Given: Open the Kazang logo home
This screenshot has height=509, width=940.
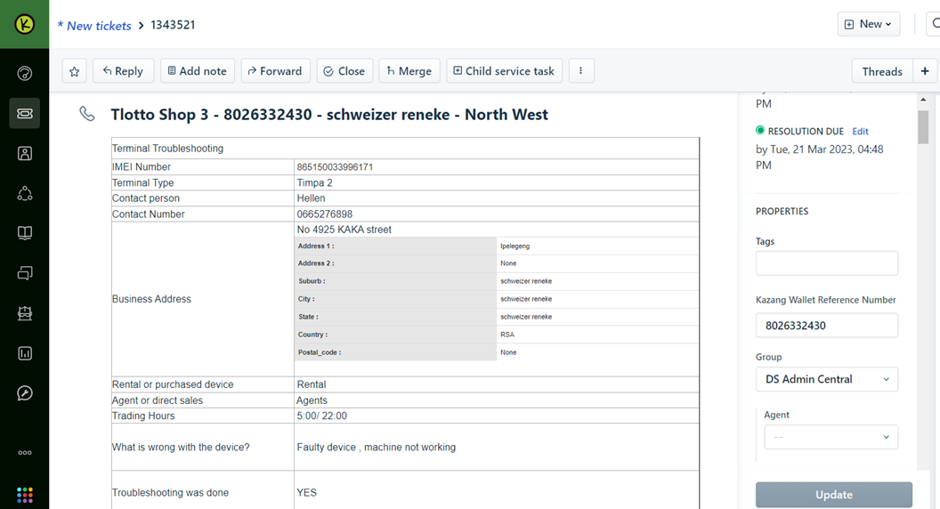Looking at the screenshot, I should click(25, 24).
